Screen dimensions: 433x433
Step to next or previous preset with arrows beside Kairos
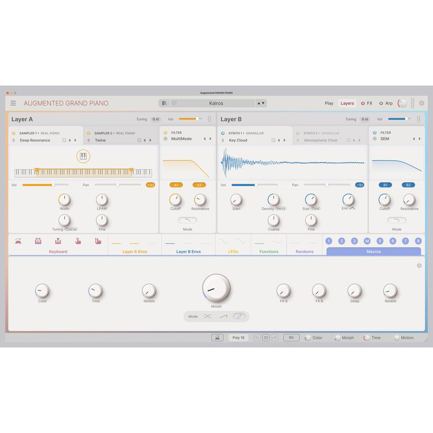point(261,103)
